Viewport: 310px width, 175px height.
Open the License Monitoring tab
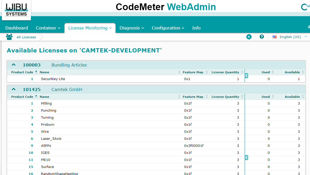point(90,28)
